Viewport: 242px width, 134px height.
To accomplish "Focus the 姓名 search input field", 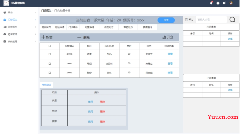I will click(x=211, y=20).
